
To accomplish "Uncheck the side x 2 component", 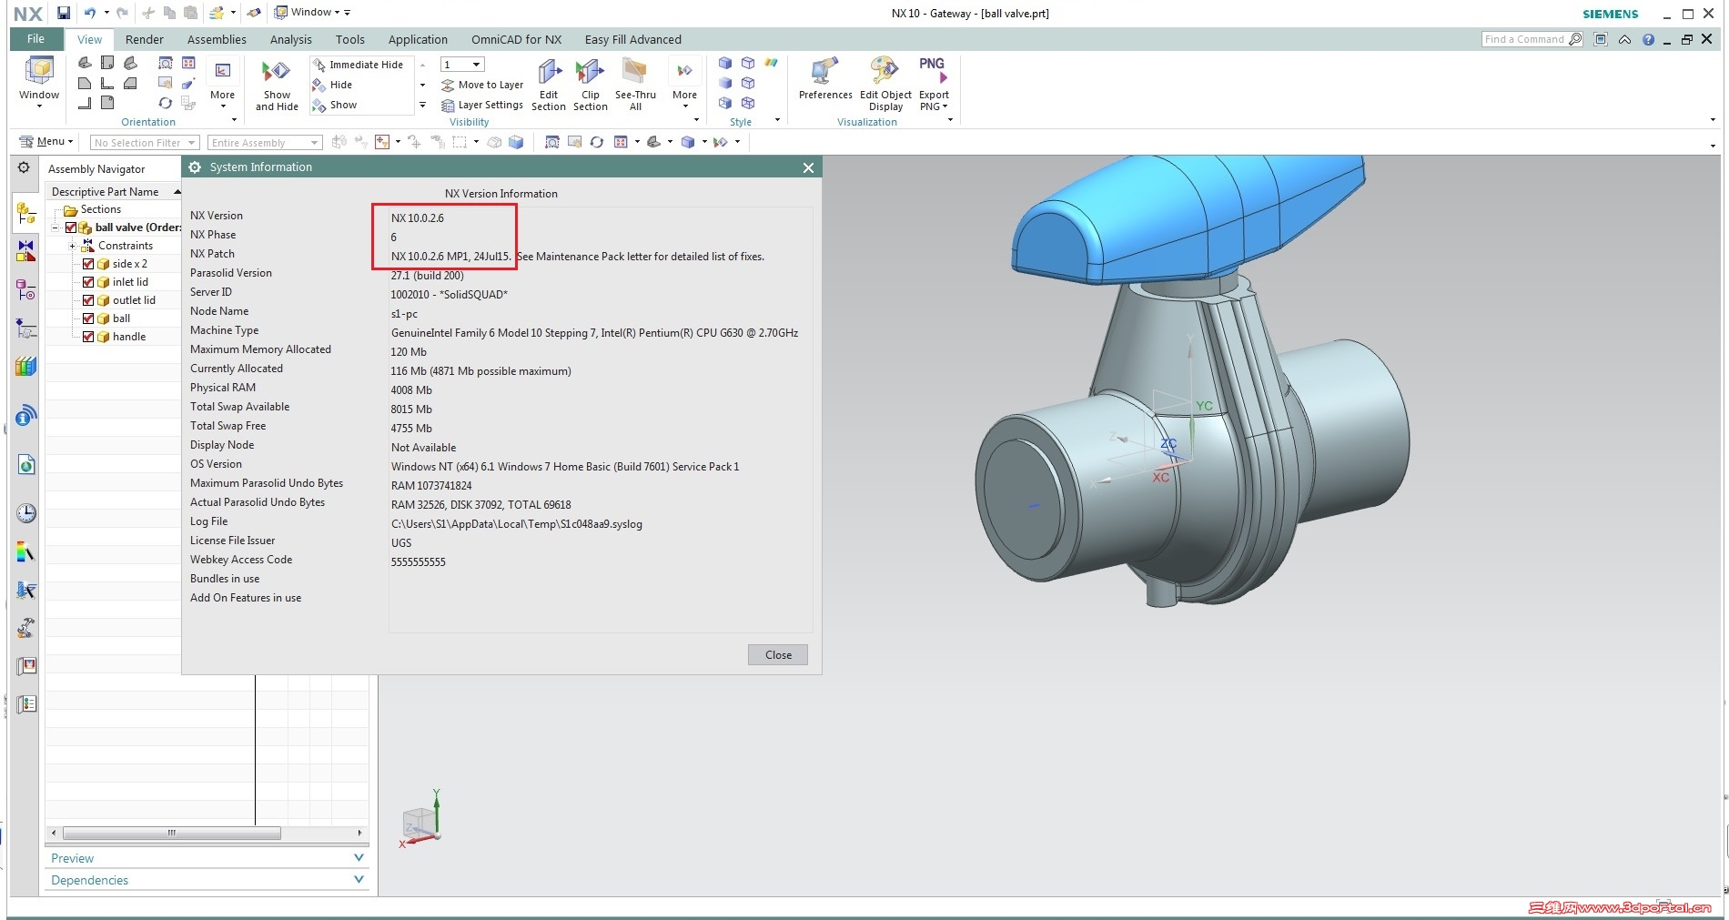I will click(x=88, y=264).
